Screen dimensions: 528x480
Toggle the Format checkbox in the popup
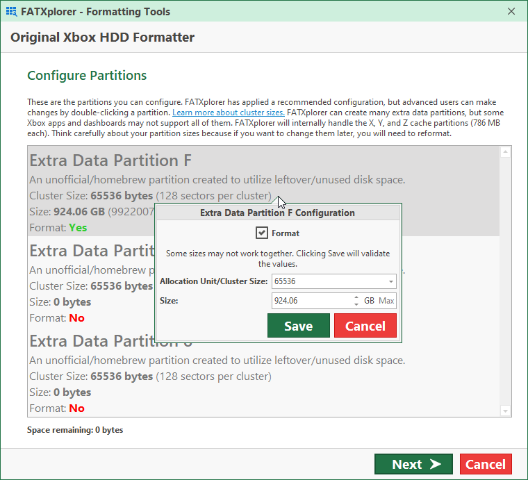[262, 233]
